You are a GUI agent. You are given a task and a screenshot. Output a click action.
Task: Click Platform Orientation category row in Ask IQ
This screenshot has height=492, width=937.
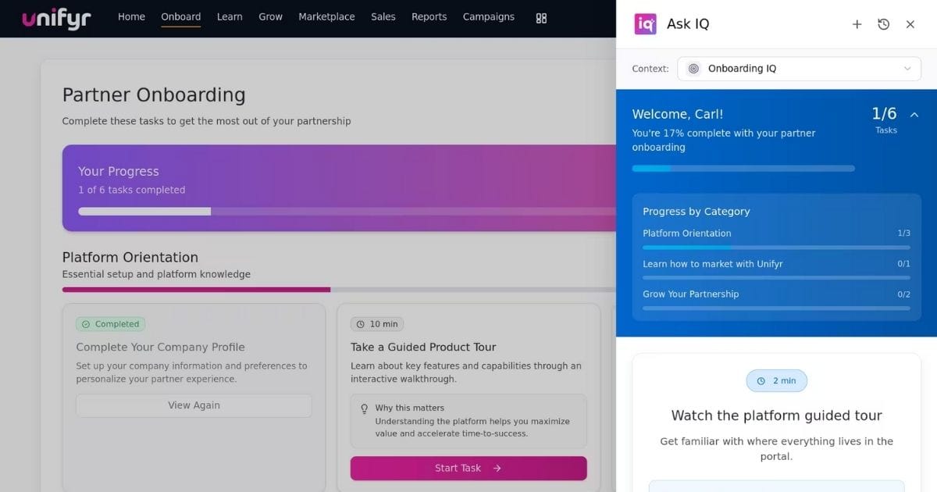pyautogui.click(x=776, y=238)
